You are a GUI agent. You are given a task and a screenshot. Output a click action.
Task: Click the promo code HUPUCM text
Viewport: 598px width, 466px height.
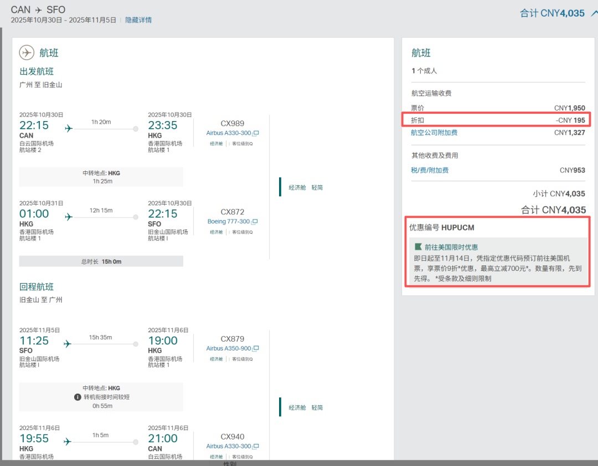point(457,227)
